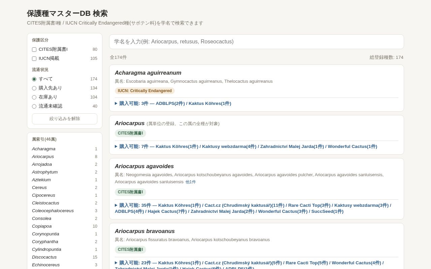Viewport: 431px width, 269px height.
Task: Jump to Astrophytum in genus index
Action: click(65, 172)
